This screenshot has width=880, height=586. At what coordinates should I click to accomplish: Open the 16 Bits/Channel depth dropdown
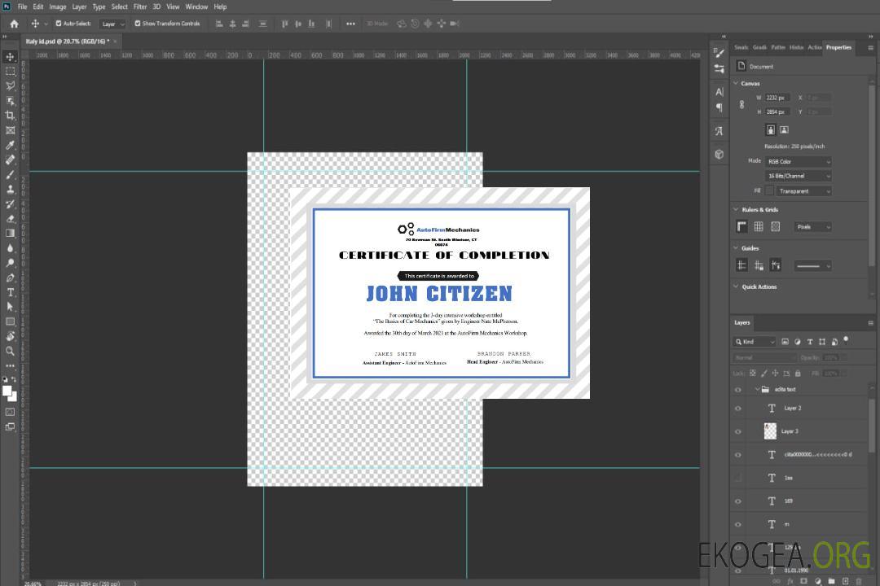click(x=798, y=176)
